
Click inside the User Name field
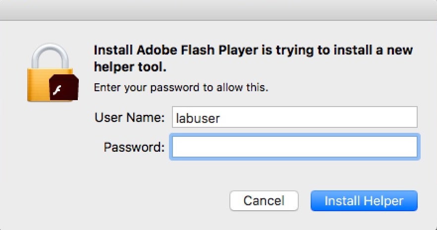tap(294, 118)
